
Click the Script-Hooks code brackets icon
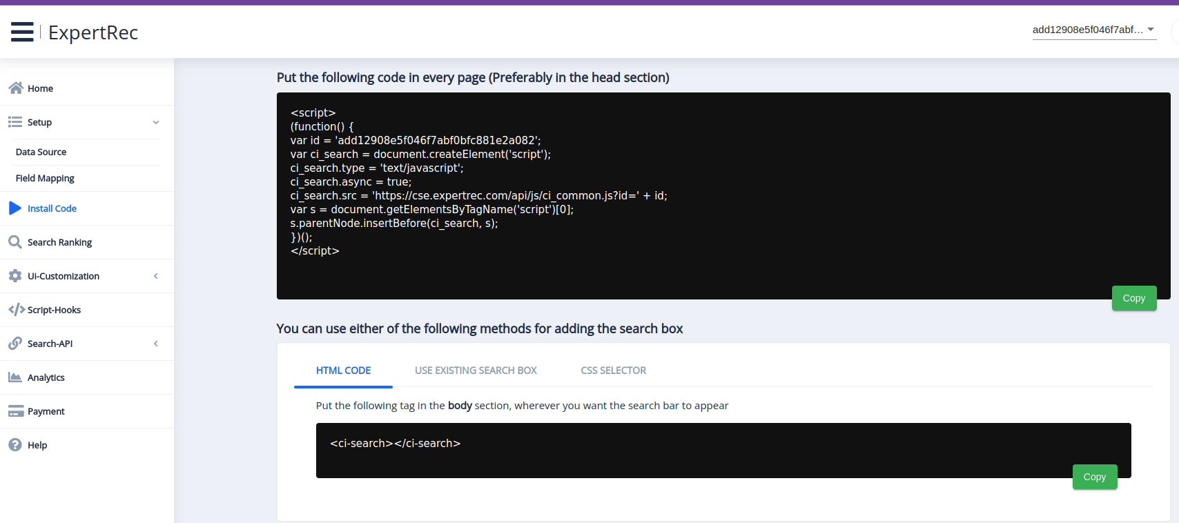click(16, 310)
